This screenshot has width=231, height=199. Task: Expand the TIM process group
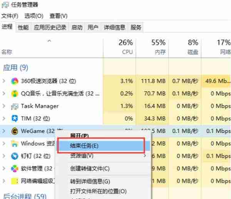[x=4, y=118]
